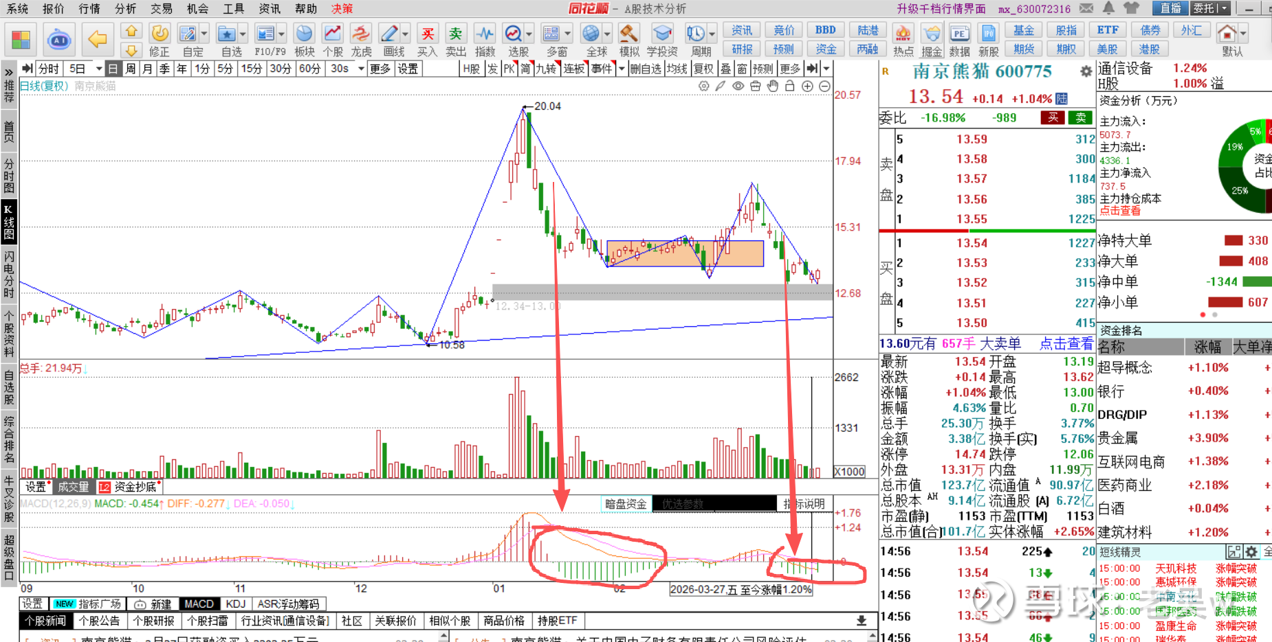1272x642 pixels.
Task: Open the AI assistant robot icon
Action: [x=59, y=40]
